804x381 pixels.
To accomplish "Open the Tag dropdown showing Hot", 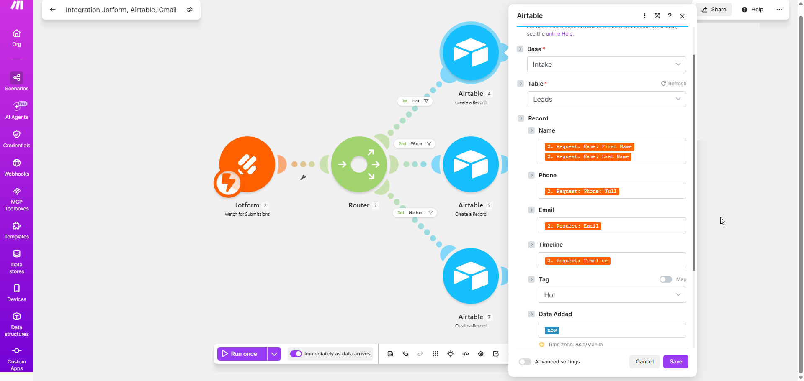I will pyautogui.click(x=612, y=295).
